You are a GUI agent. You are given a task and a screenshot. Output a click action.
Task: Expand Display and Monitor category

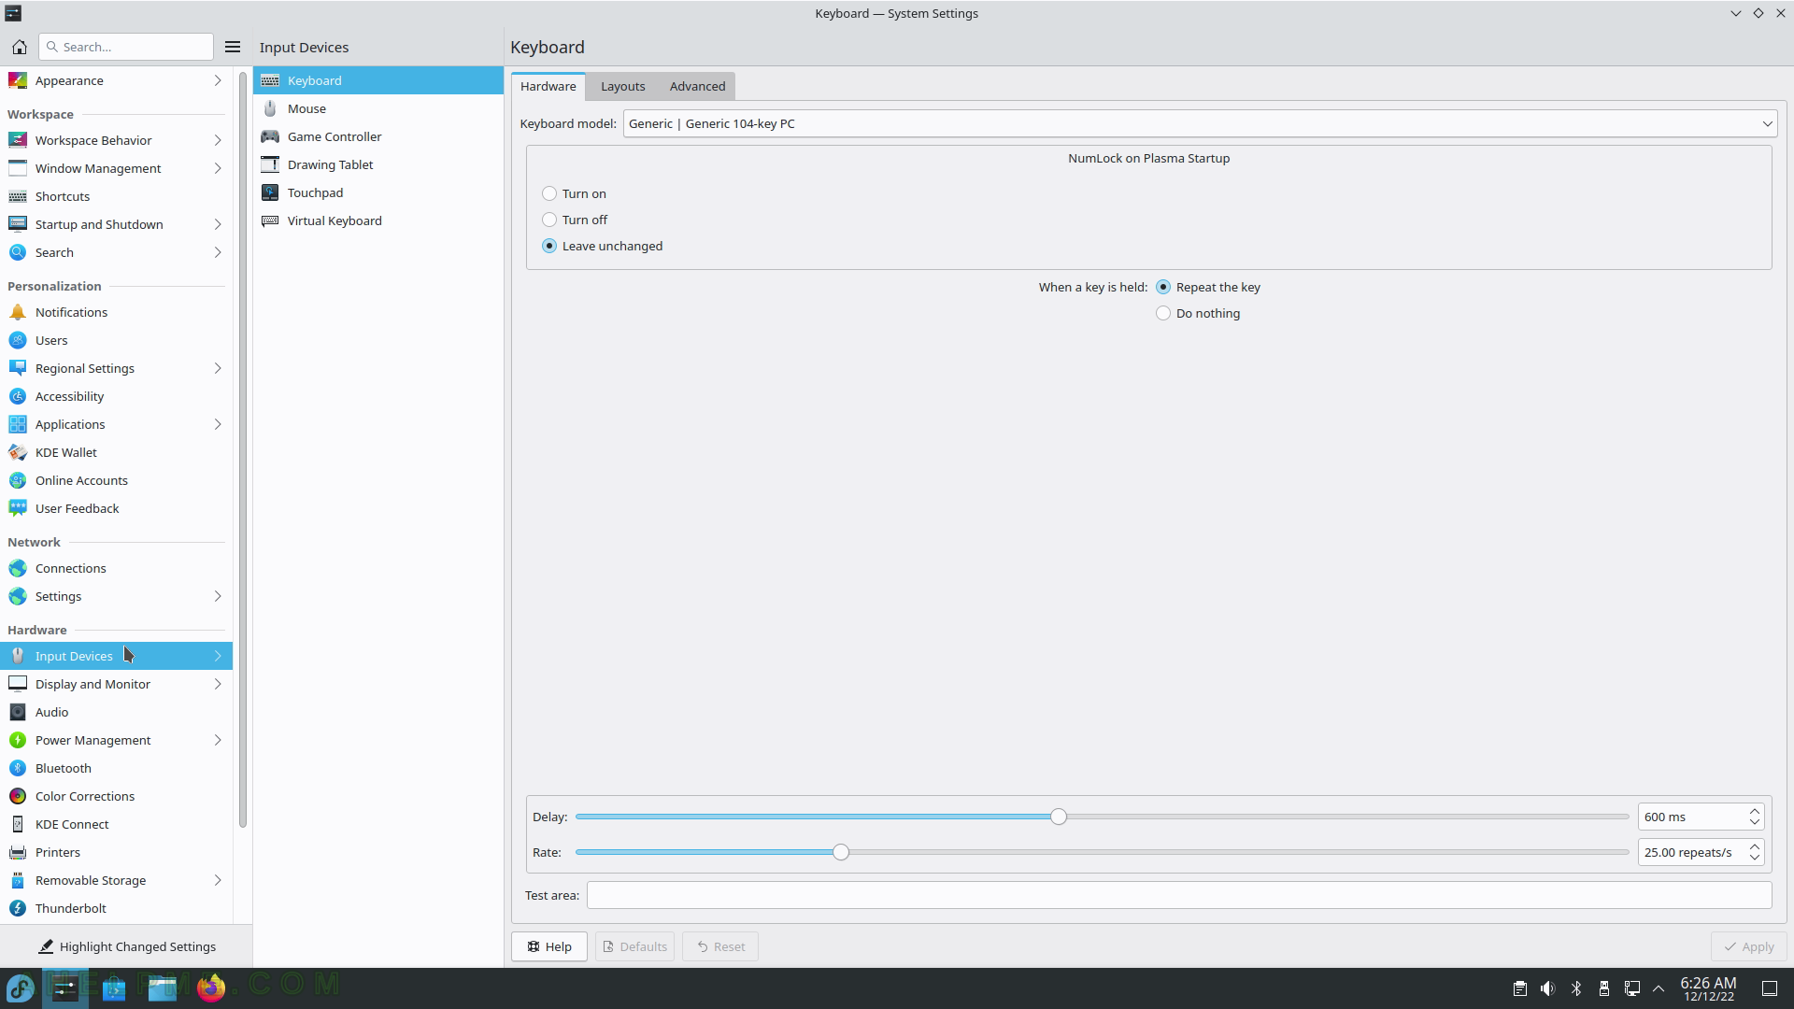[x=116, y=684]
